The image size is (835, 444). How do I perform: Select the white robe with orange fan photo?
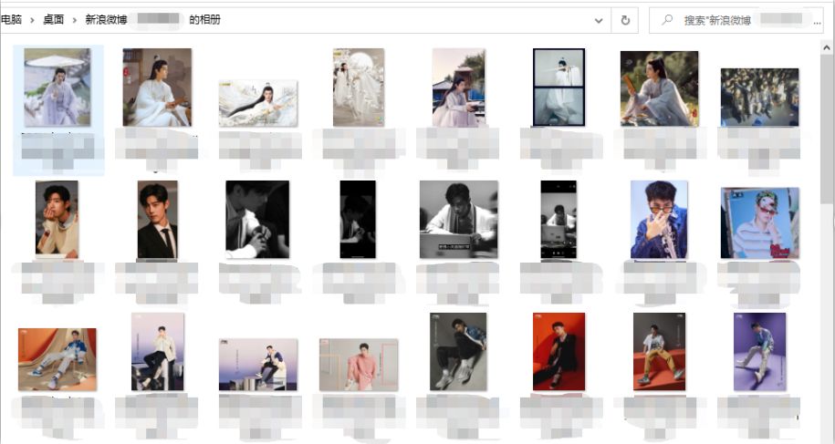(x=659, y=88)
